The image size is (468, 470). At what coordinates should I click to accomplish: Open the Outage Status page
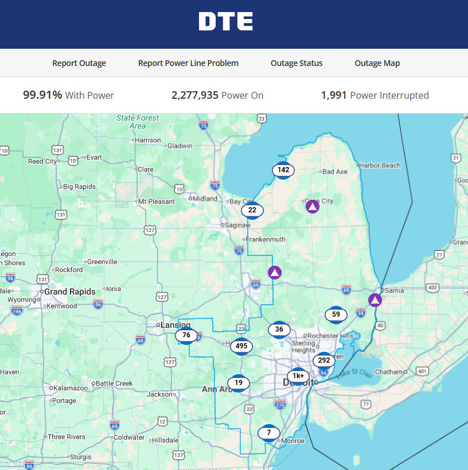(x=297, y=63)
